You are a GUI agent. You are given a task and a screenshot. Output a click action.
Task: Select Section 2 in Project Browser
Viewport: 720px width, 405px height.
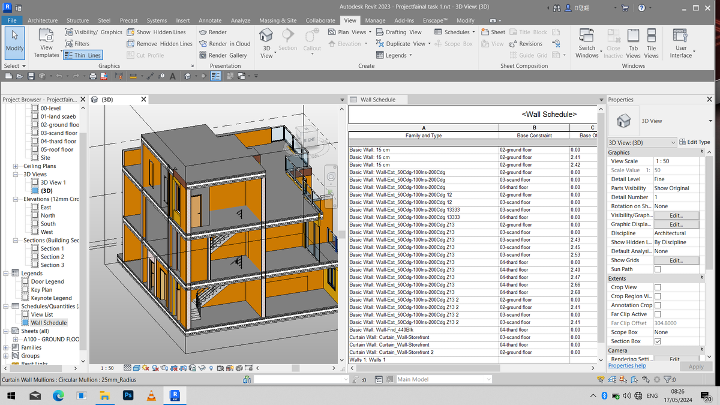coord(52,257)
